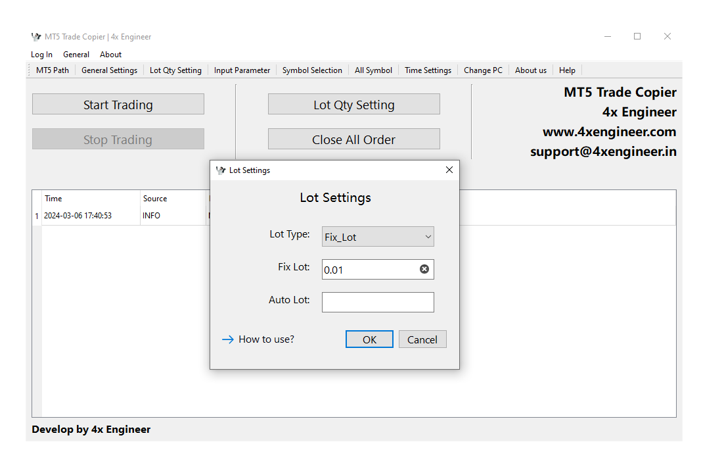Click All Symbol in the toolbar

coord(373,70)
